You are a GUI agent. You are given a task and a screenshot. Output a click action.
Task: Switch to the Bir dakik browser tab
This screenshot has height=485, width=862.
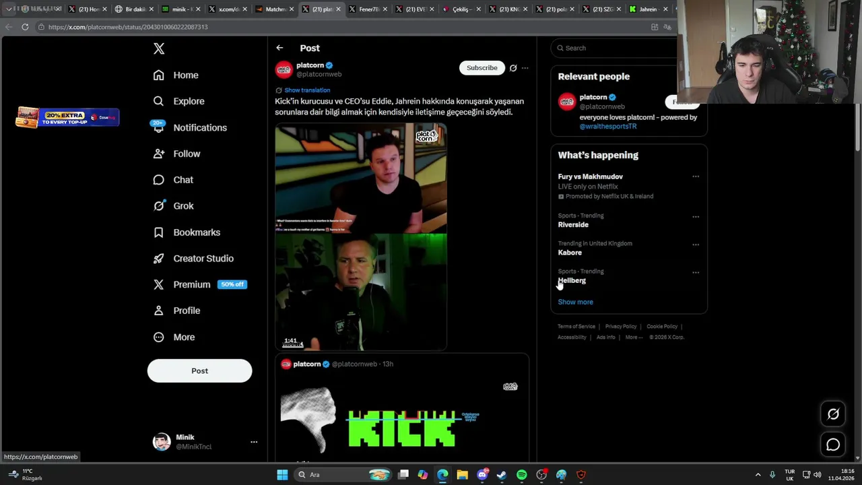point(133,9)
